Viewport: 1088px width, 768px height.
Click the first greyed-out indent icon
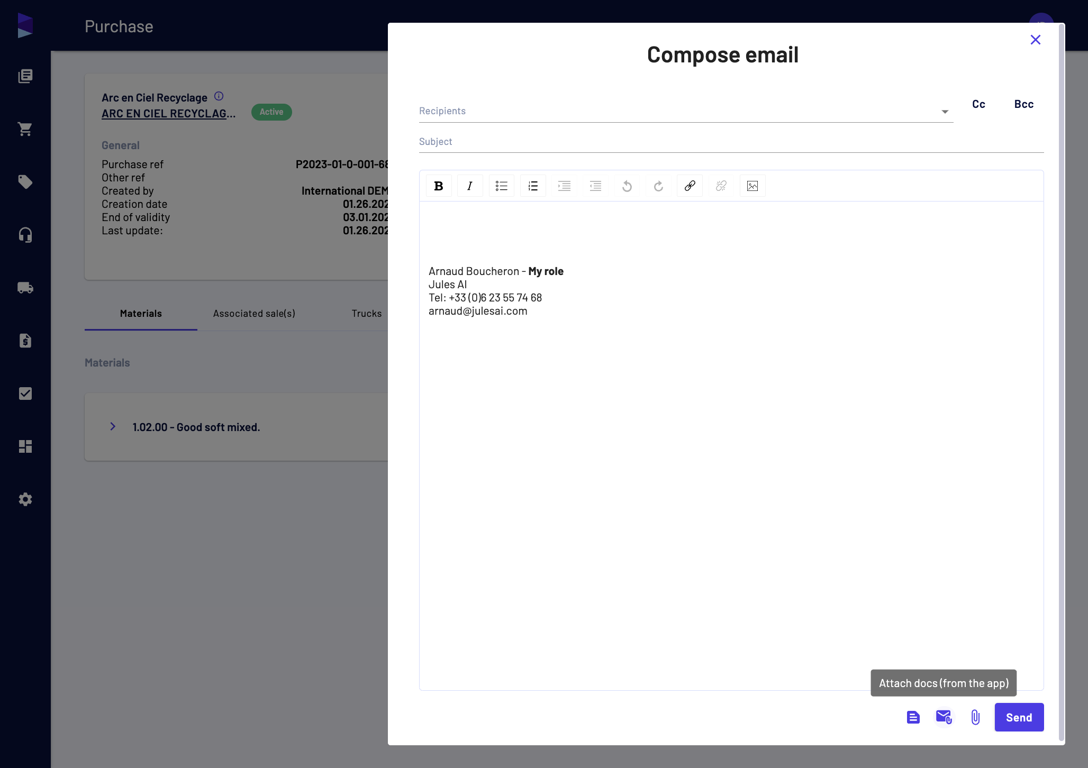coord(564,186)
